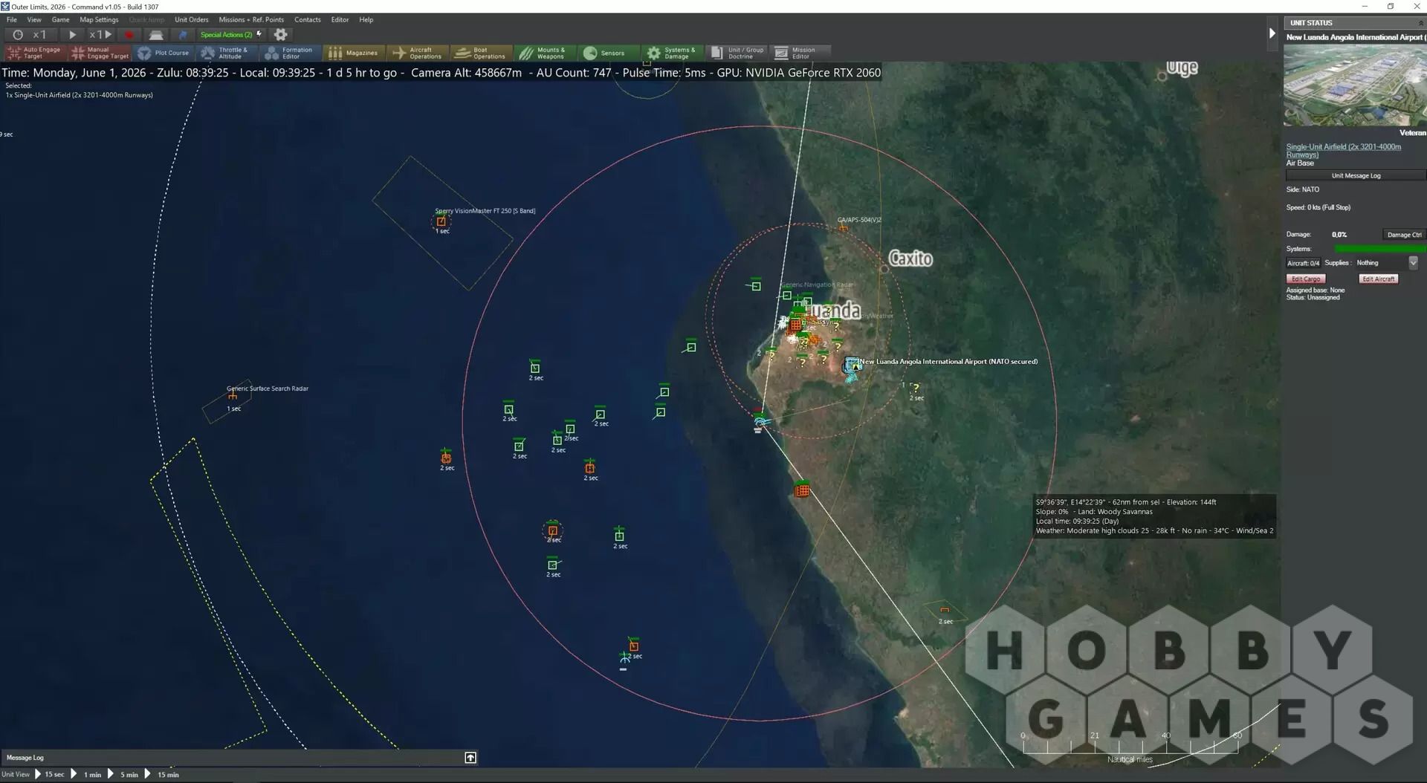
Task: Open the Game menu
Action: point(60,19)
